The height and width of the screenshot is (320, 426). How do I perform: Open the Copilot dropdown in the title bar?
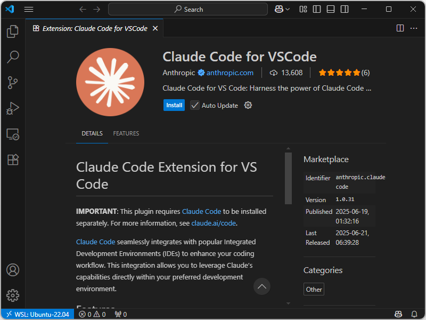tap(282, 9)
